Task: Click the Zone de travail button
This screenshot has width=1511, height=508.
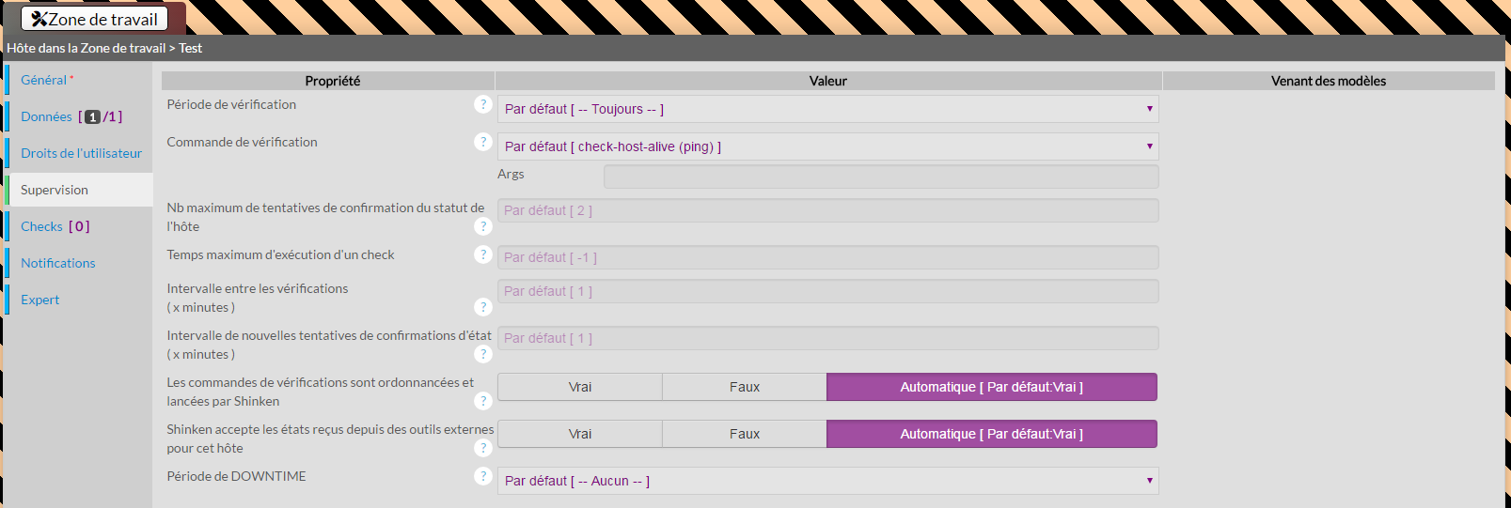Action: 95,19
